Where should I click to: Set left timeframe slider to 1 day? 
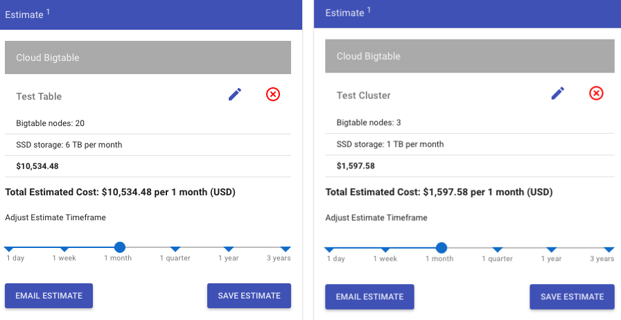click(9, 249)
